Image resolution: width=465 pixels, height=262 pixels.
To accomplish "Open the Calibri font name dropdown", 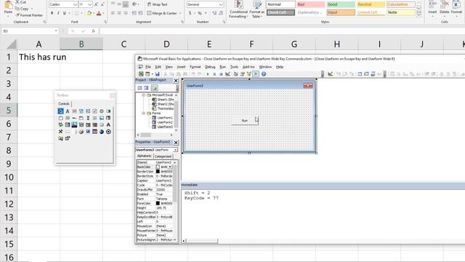I will [75, 5].
